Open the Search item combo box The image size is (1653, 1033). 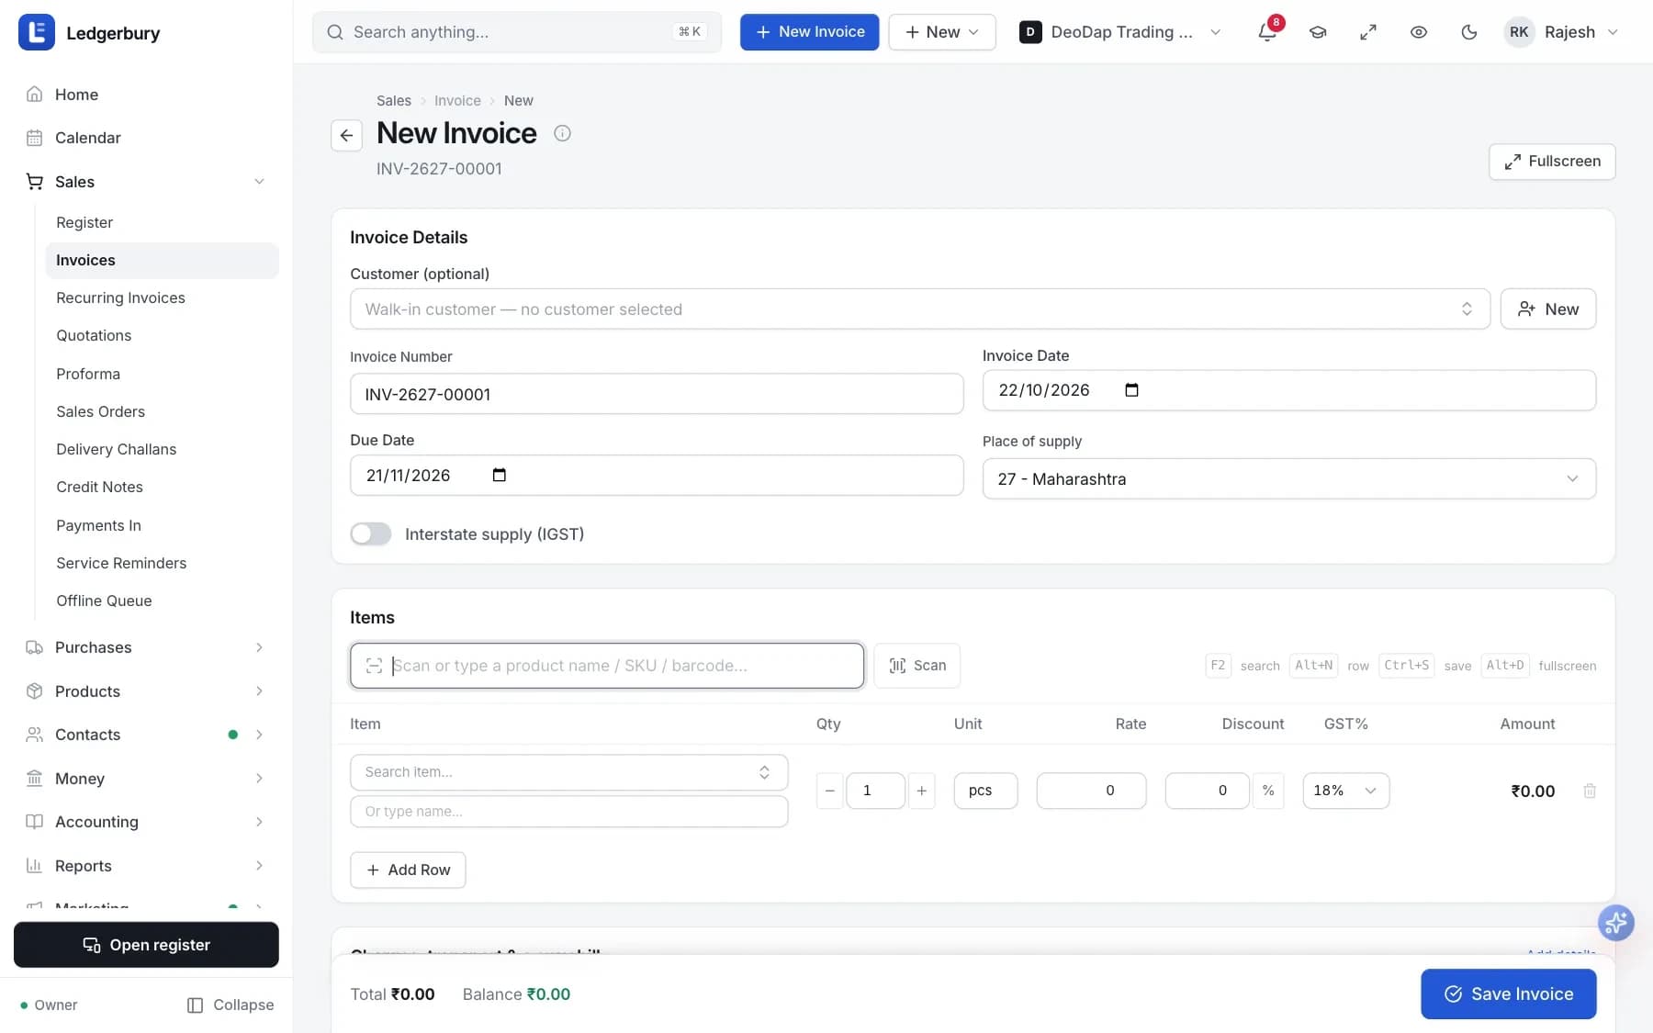[x=569, y=772]
